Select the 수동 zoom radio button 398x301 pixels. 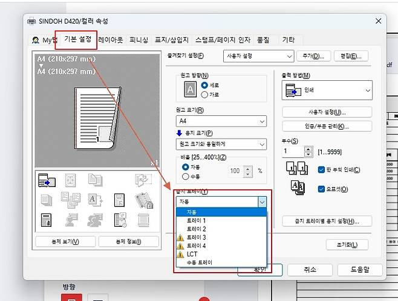[186, 177]
